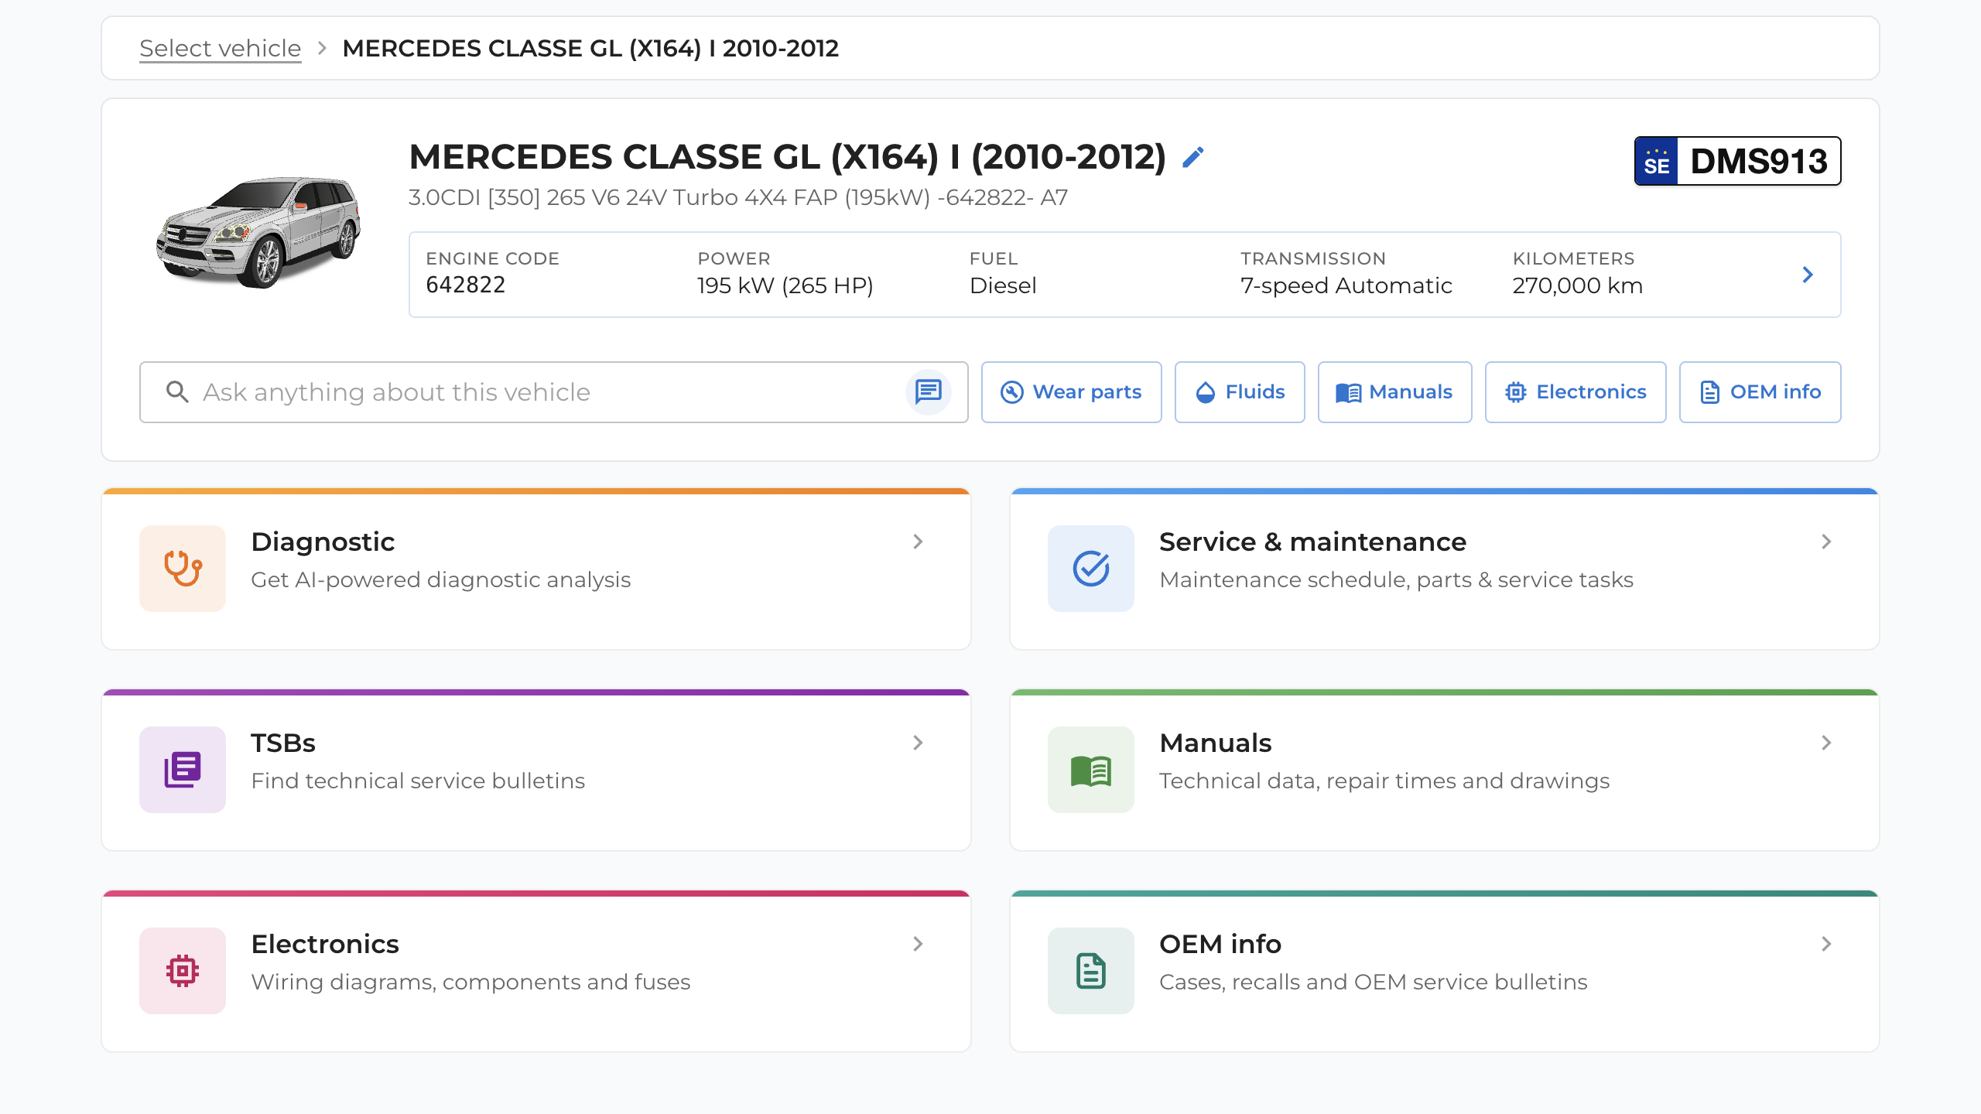Viewport: 1981px width, 1114px height.
Task: Click the DMS913 license plate number
Action: [x=1759, y=161]
